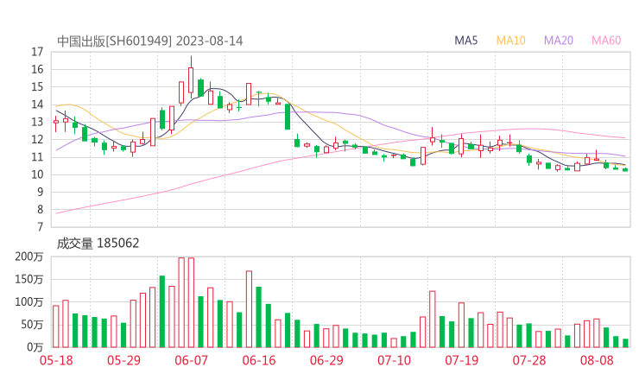The width and height of the screenshot is (639, 380).
Task: Select the last green candlestick on the chart
Action: point(625,169)
